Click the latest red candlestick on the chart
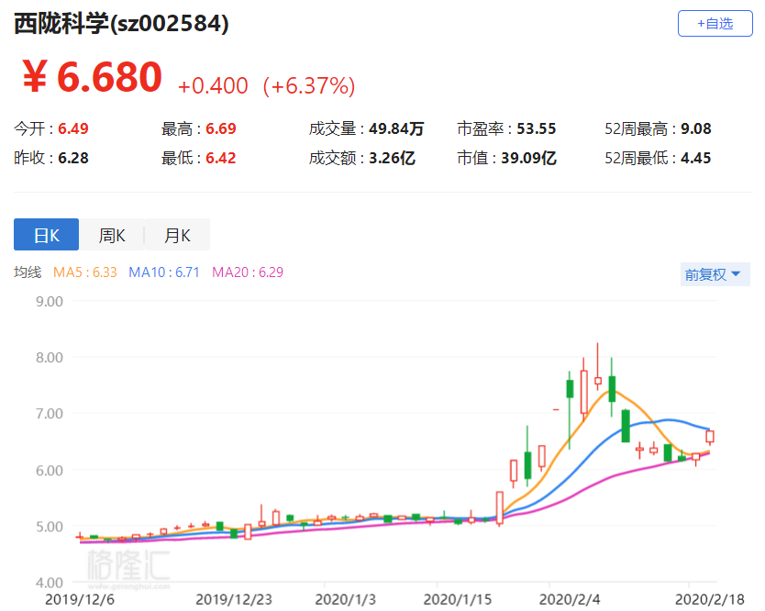 tap(710, 437)
